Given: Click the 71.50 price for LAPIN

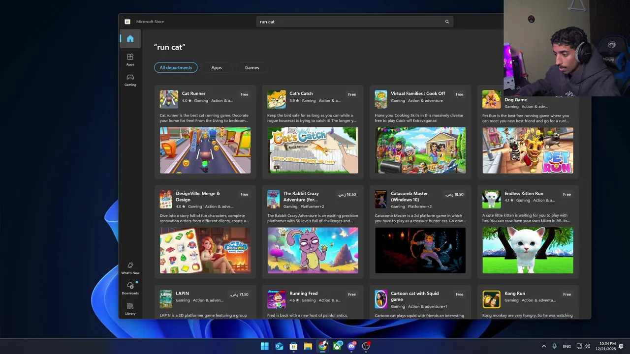Looking at the screenshot, I should pyautogui.click(x=239, y=295).
